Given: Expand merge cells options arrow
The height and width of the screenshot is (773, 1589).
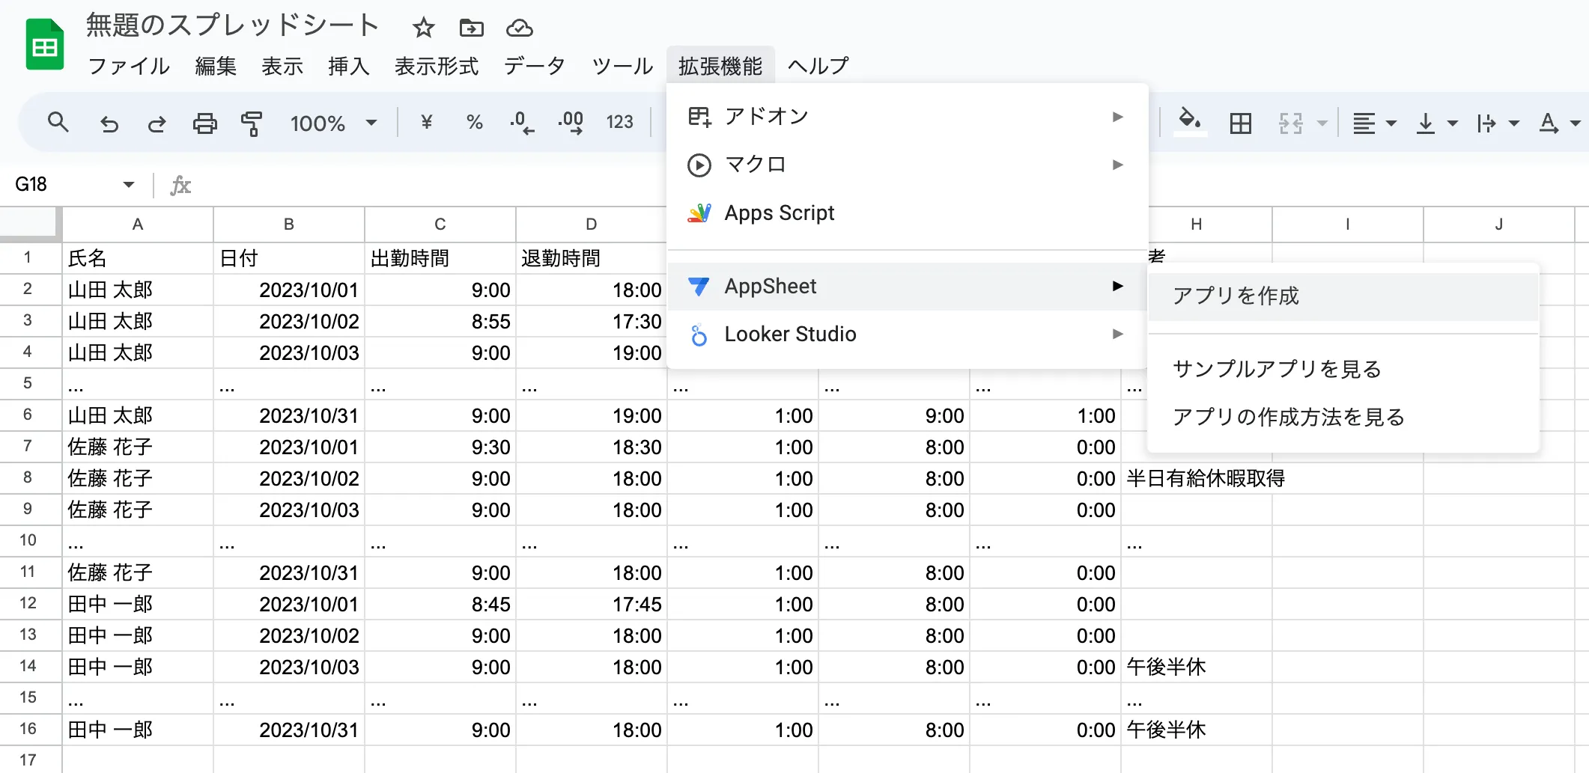Looking at the screenshot, I should 1322,123.
